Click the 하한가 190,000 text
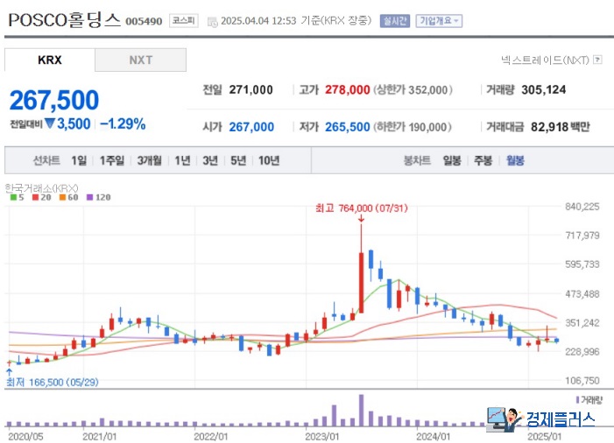The width and height of the screenshot is (614, 443). click(x=413, y=127)
